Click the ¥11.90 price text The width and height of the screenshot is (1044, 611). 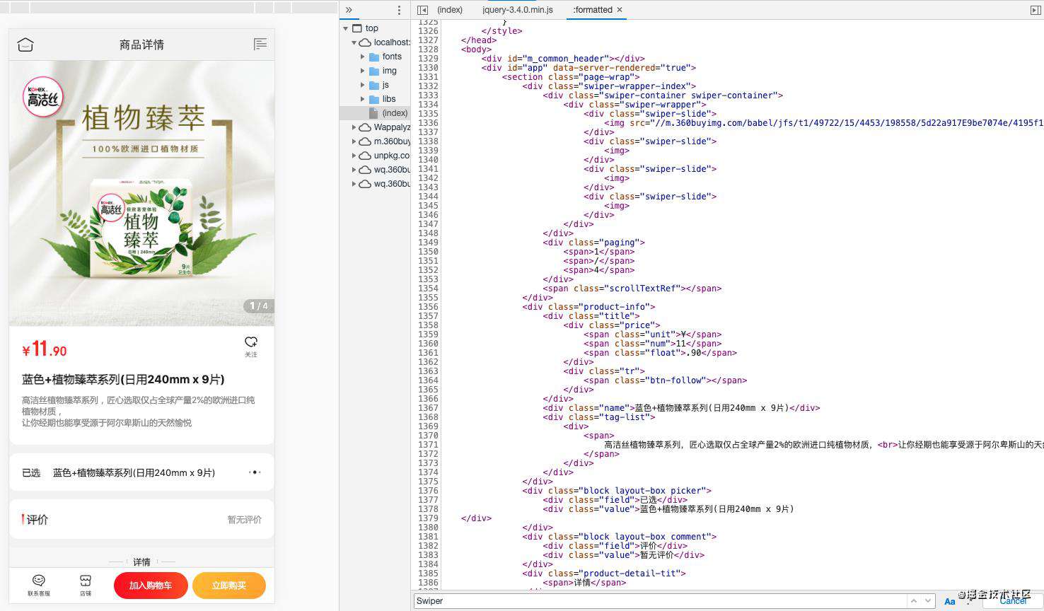(x=45, y=349)
